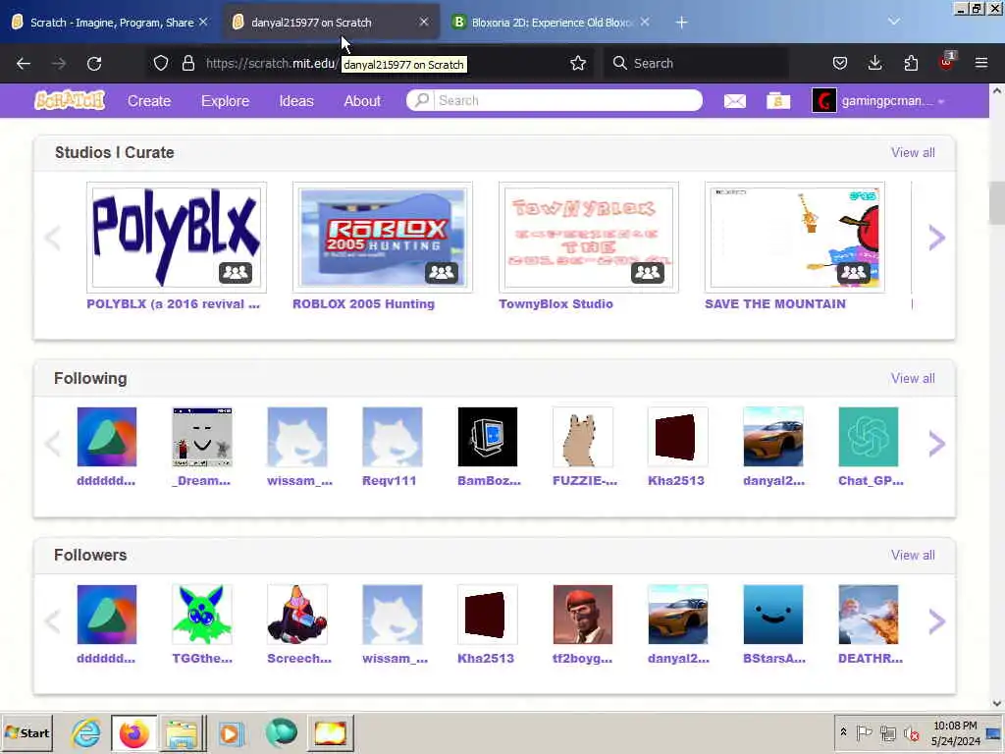Viewport: 1005px width, 754px height.
Task: Open Scratch messages envelope icon
Action: pos(734,101)
